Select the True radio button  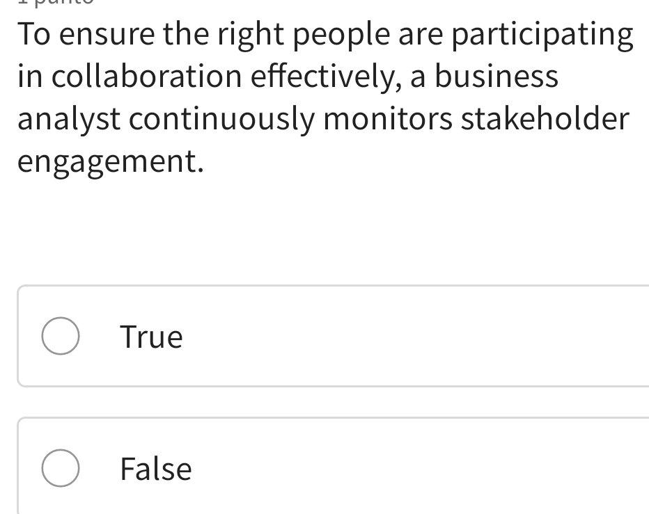tap(61, 337)
